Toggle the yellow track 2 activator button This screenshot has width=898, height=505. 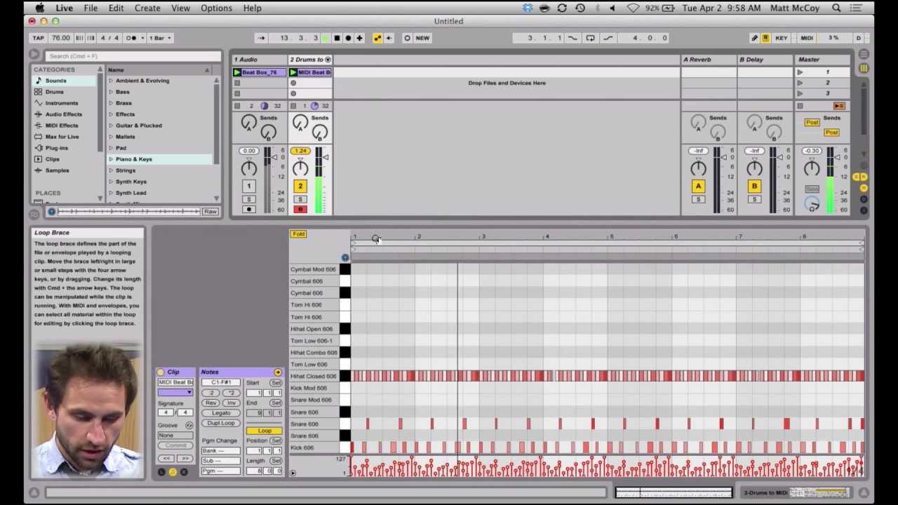(300, 186)
